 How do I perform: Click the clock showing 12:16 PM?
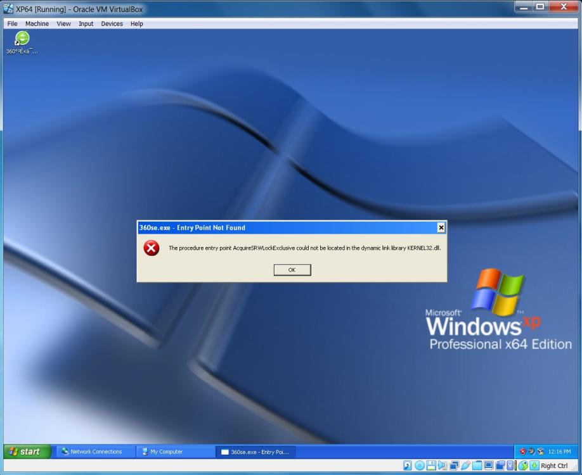559,451
